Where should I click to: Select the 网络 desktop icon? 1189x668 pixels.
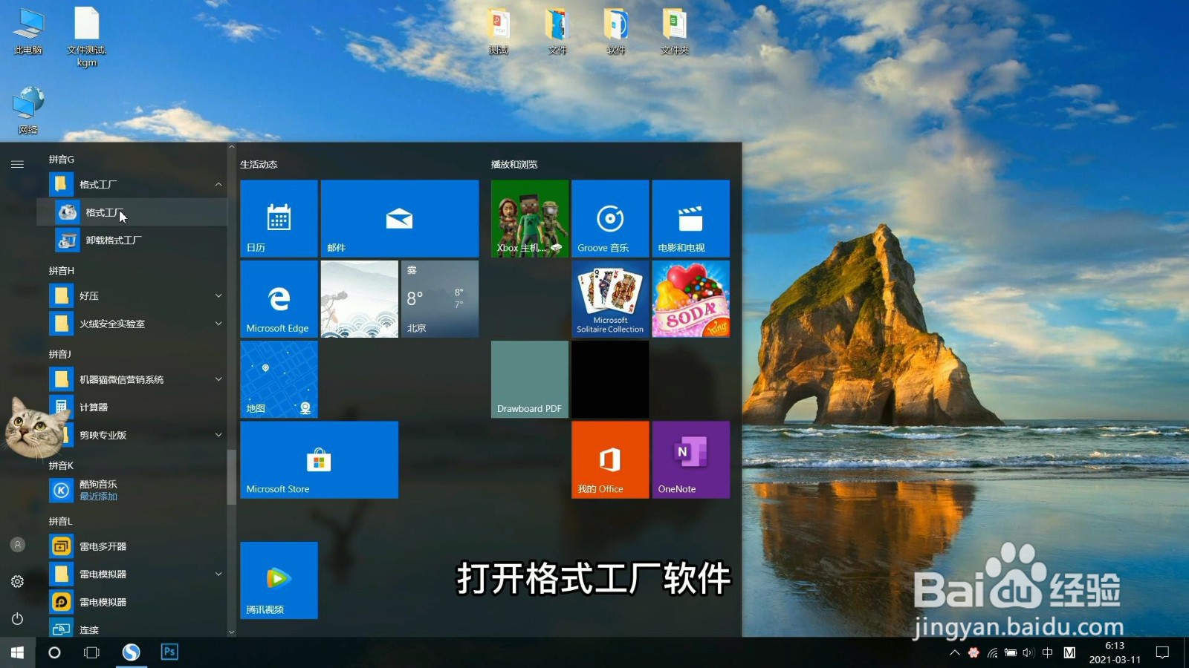pos(28,111)
